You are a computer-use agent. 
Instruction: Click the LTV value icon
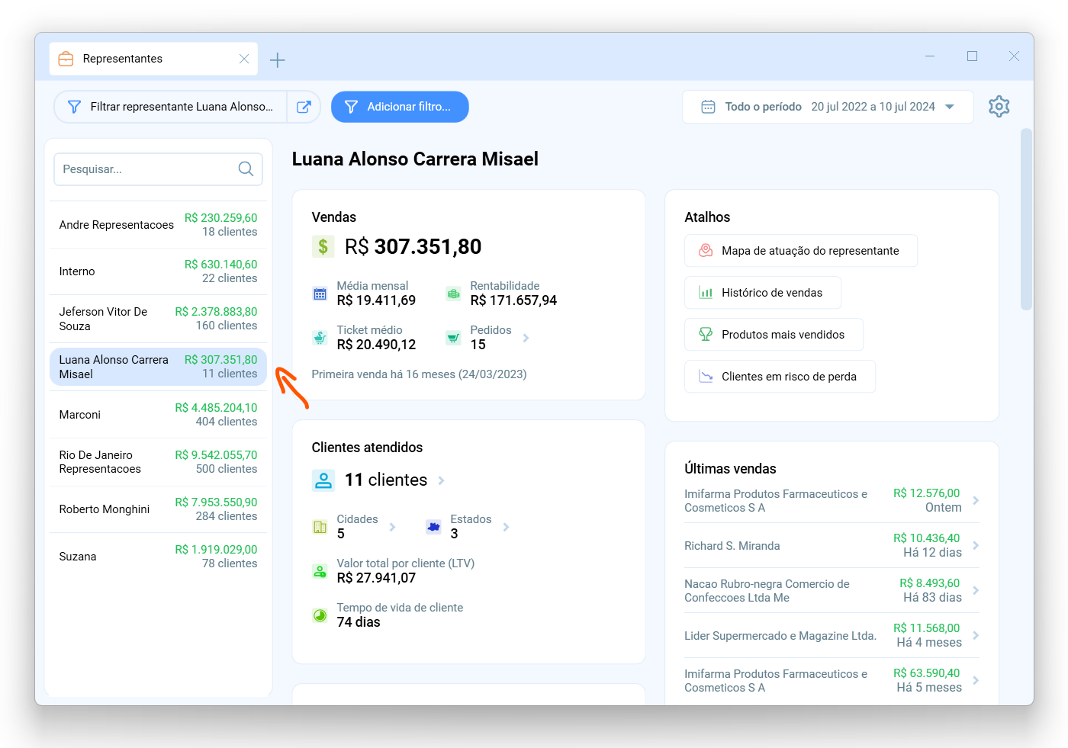[x=320, y=571]
